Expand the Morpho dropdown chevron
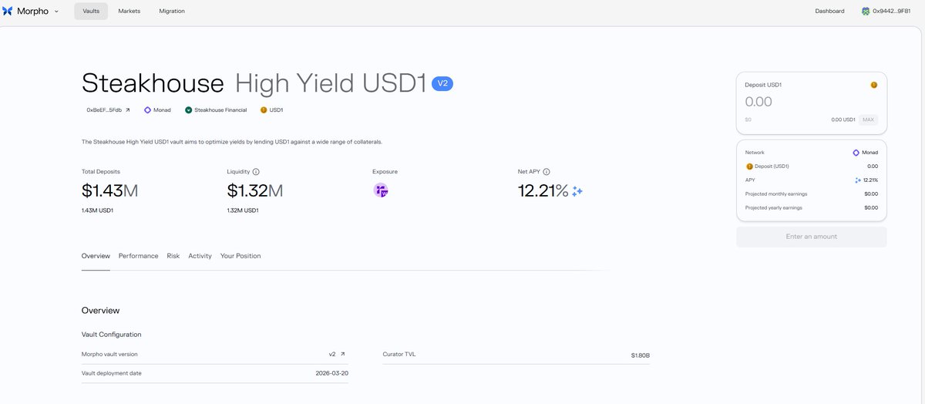The image size is (925, 404). [x=56, y=12]
